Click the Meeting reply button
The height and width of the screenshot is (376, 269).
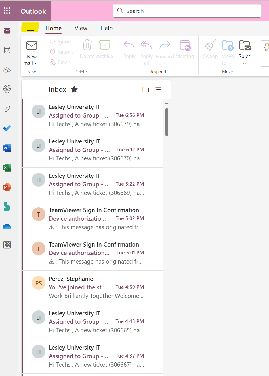185,49
